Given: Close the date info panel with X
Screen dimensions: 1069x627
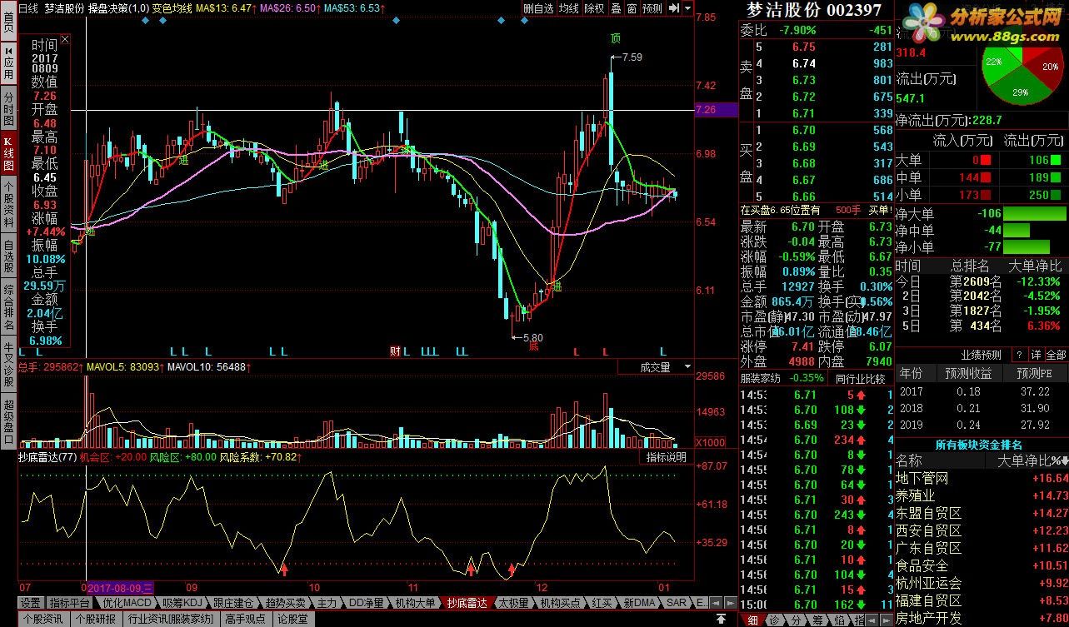Looking at the screenshot, I should click(x=66, y=39).
